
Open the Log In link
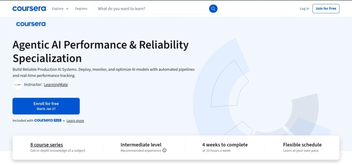[x=304, y=9]
